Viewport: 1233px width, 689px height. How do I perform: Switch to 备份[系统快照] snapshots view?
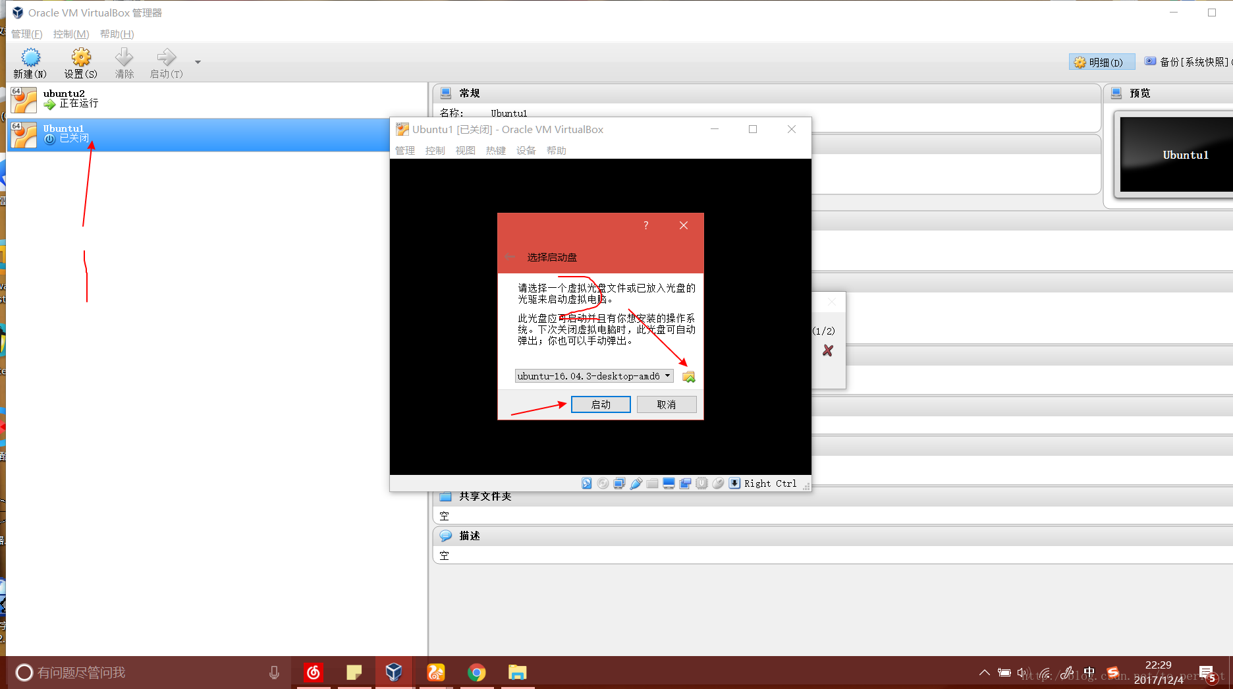pyautogui.click(x=1188, y=62)
